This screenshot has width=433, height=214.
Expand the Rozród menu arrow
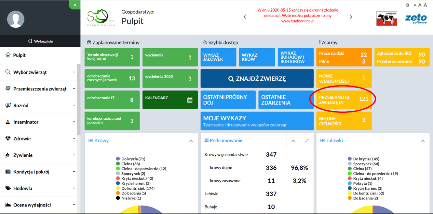click(x=74, y=105)
